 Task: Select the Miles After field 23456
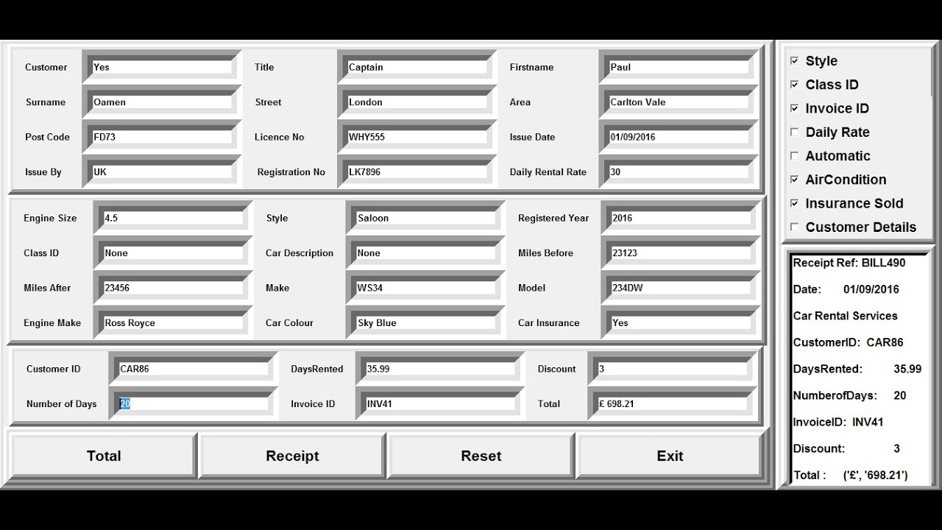tap(173, 288)
